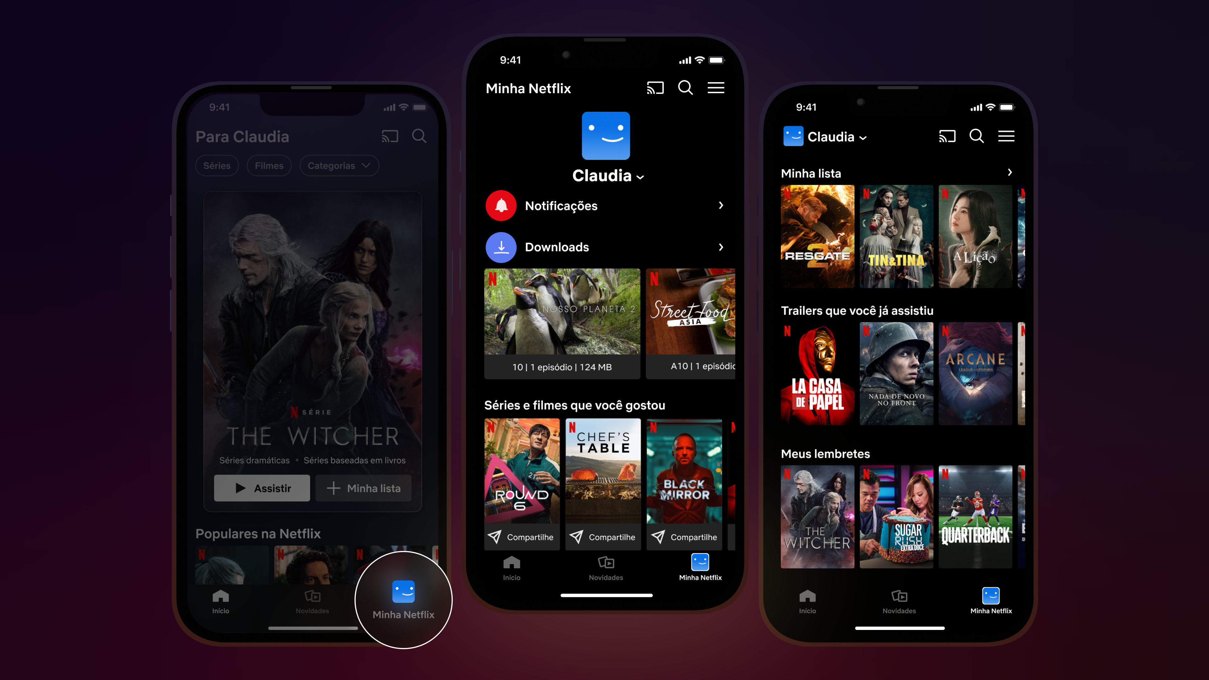The height and width of the screenshot is (680, 1209).
Task: Tap Nosso Planeta 2 download episode
Action: click(560, 324)
